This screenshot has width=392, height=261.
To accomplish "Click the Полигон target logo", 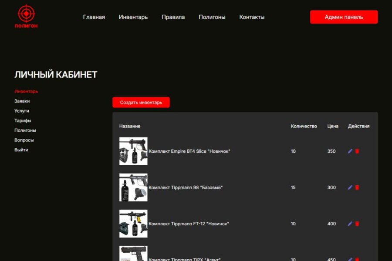I will click(x=26, y=17).
